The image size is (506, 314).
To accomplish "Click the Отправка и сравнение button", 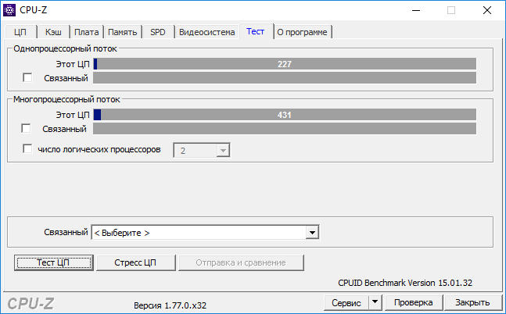I will click(x=241, y=262).
